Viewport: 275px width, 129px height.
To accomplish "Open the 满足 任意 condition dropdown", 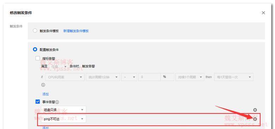I will coord(59,67).
